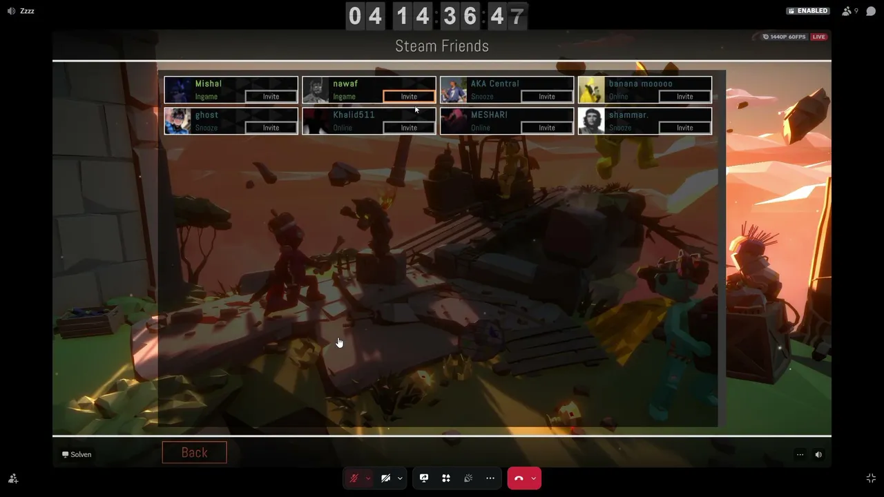The width and height of the screenshot is (884, 497).
Task: Click AKA Central's Snooze status text
Action: (482, 97)
